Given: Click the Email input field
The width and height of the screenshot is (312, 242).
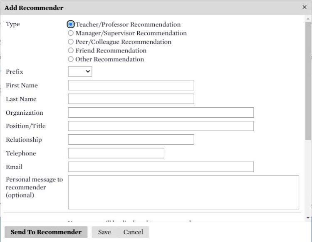Looking at the screenshot, I should (x=161, y=167).
